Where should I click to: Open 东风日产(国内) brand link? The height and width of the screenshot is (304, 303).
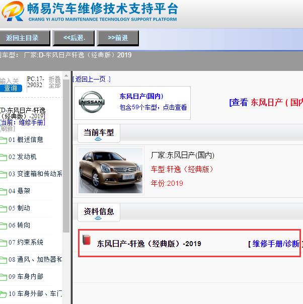pyautogui.click(x=141, y=96)
